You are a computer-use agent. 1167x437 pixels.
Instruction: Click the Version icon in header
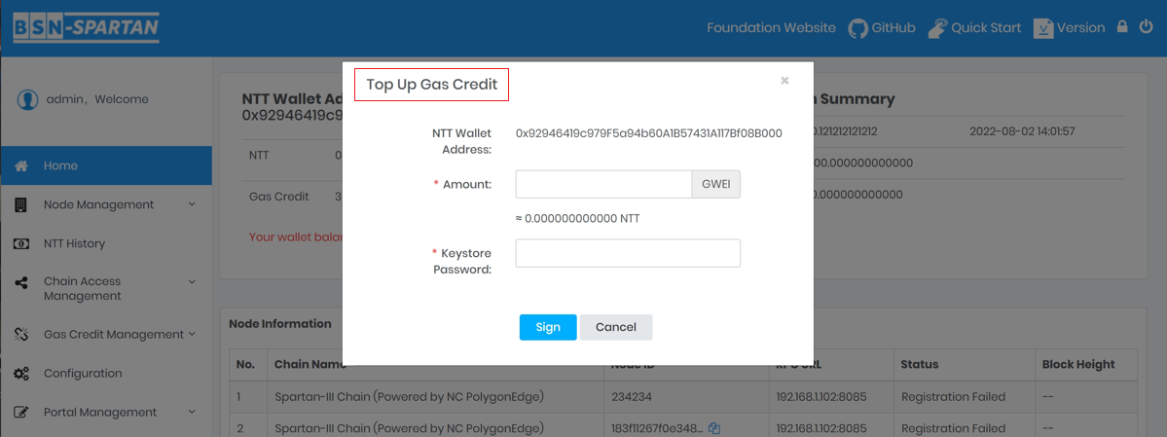(1043, 28)
